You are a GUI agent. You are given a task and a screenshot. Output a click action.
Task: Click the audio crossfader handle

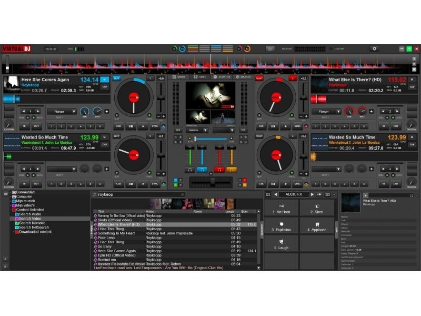[x=213, y=183]
